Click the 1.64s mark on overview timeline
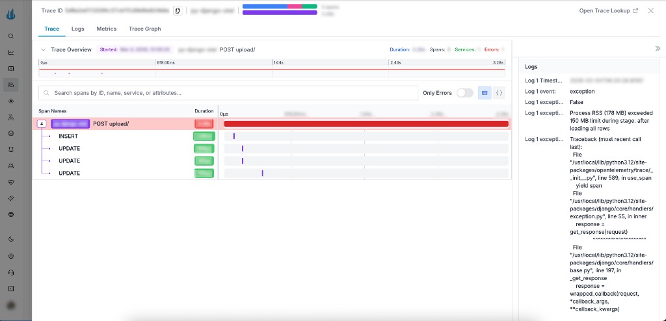This screenshot has width=666, height=321. pos(278,62)
